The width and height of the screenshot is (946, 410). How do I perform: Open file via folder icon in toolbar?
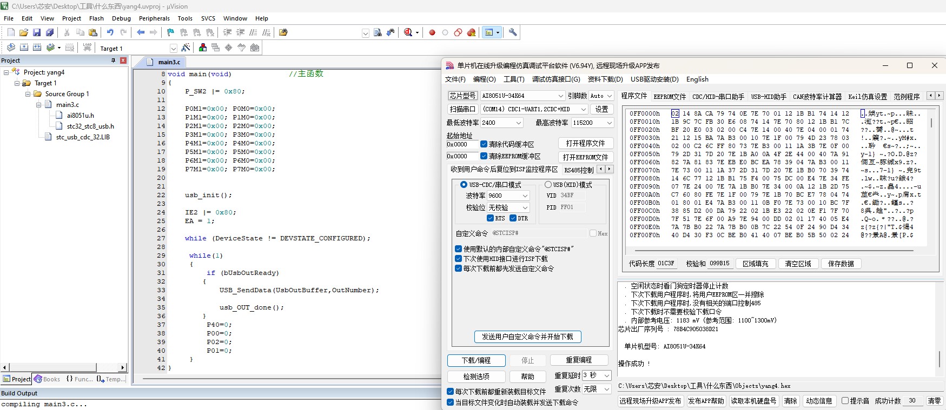[x=24, y=32]
